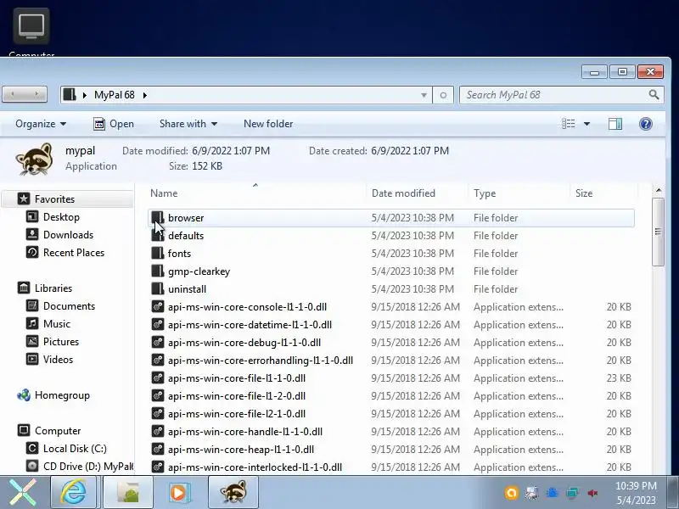The image size is (679, 509).
Task: Select the gmp-clearkey folder icon
Action: click(x=158, y=271)
